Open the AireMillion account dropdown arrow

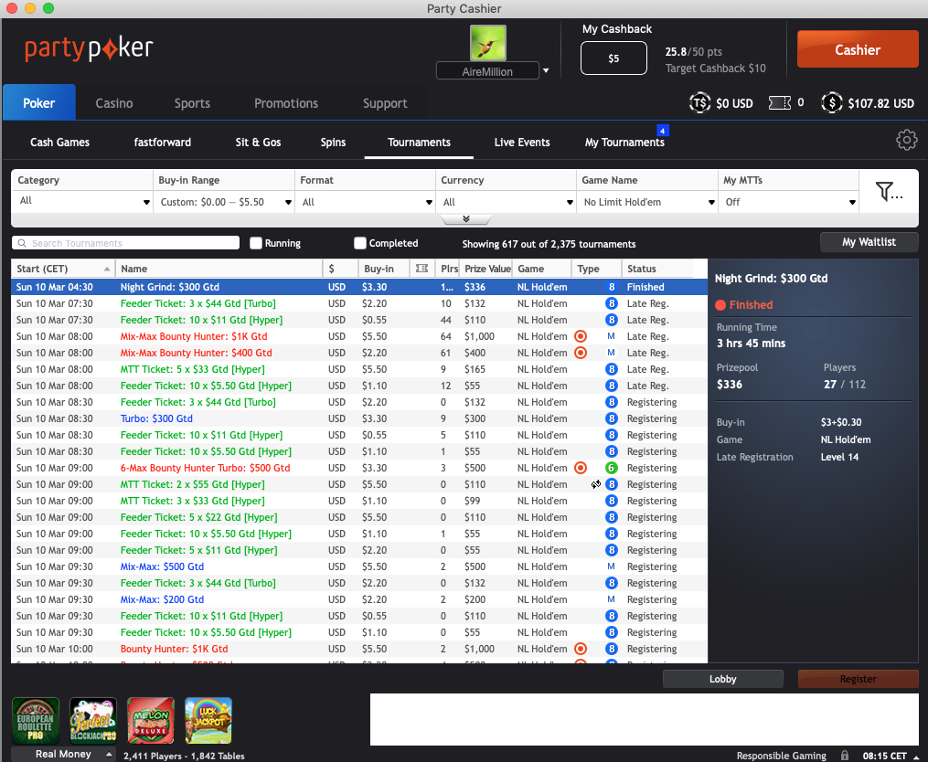coord(546,70)
